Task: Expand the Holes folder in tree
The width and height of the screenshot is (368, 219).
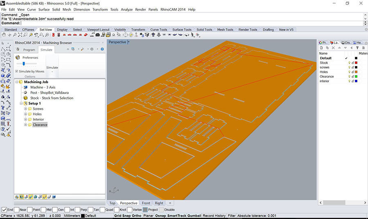Action: [26, 114]
